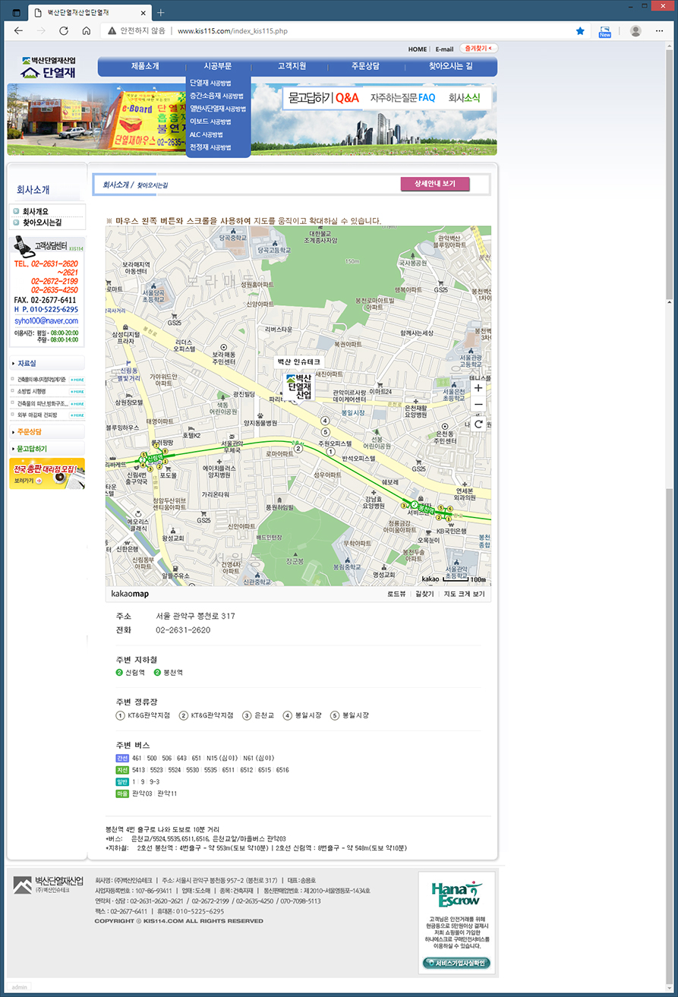The image size is (678, 997).
Task: Open the 로드뷰 link below the map
Action: tap(396, 594)
